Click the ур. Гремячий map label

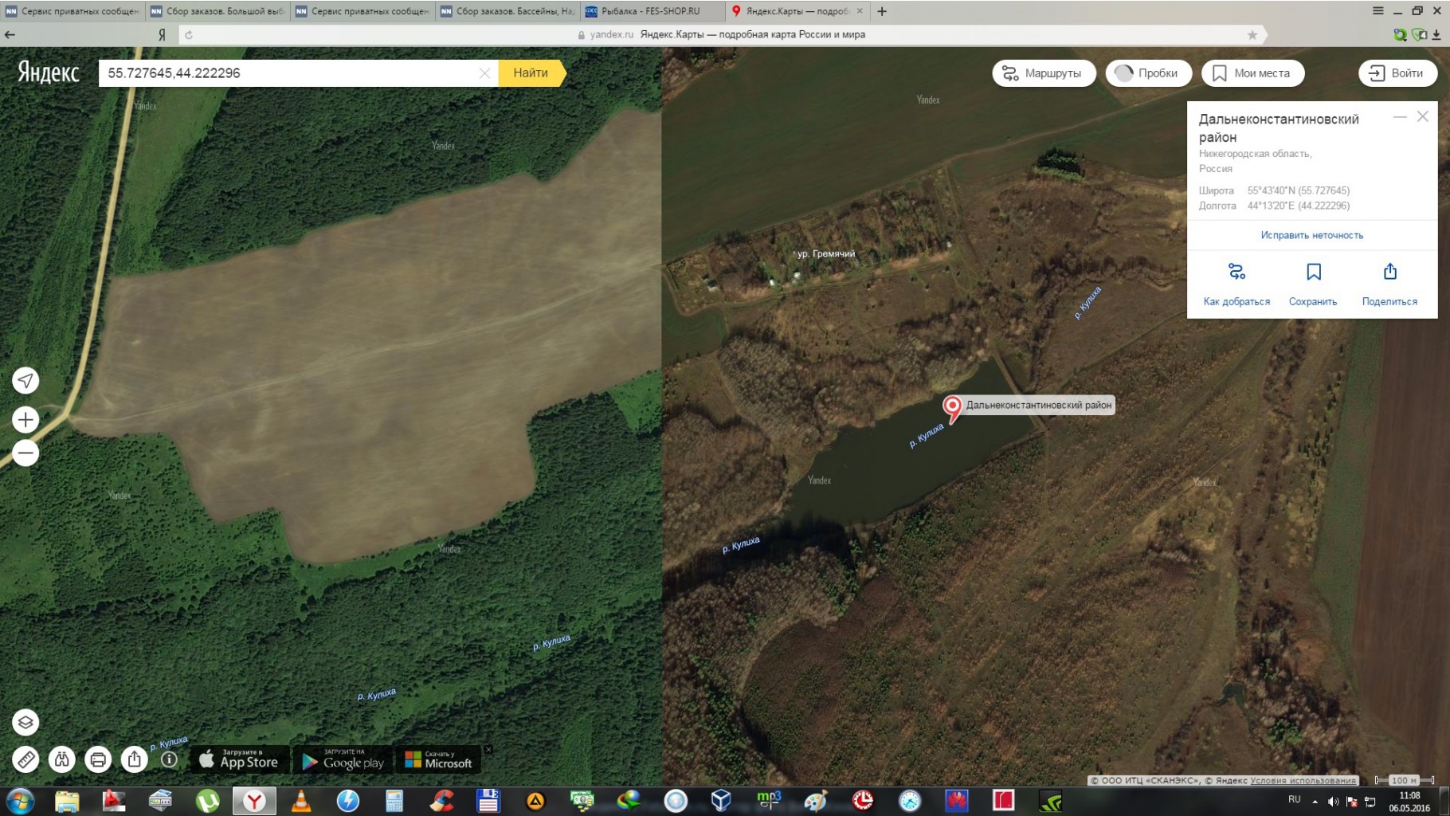[x=826, y=253]
